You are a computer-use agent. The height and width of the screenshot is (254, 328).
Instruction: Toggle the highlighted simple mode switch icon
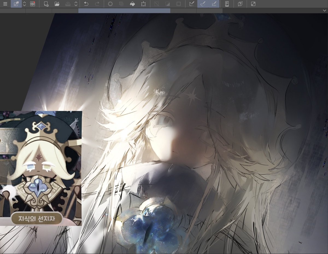tap(16, 4)
